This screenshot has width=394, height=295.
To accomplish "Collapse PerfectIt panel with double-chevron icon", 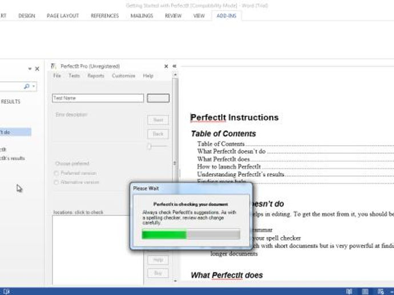I will coord(174,66).
